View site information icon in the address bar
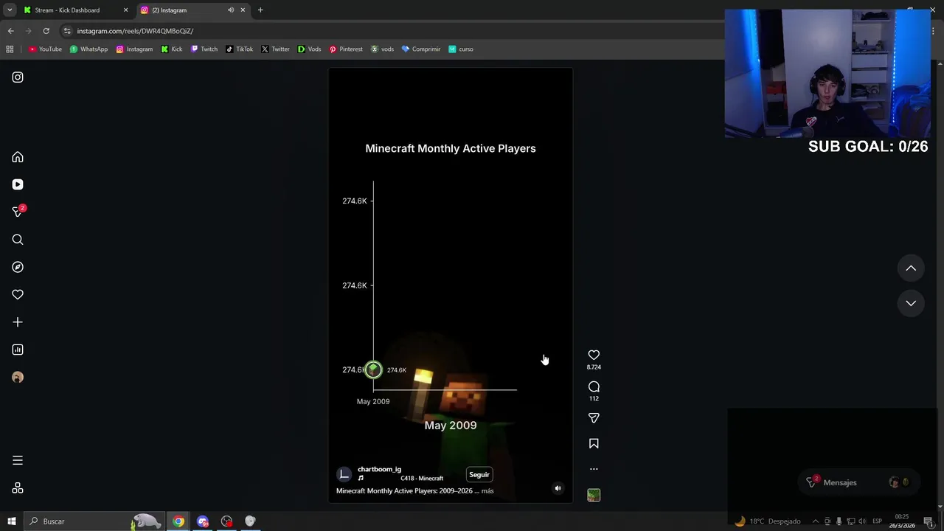The image size is (944, 531). (67, 31)
